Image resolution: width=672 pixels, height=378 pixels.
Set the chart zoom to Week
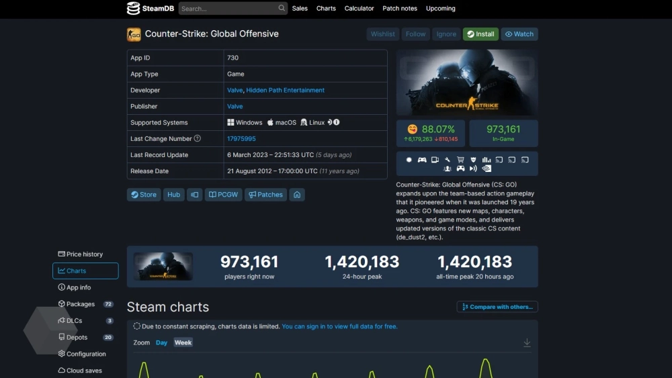point(183,342)
